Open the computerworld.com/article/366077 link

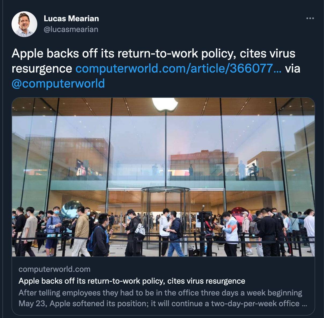(x=178, y=68)
